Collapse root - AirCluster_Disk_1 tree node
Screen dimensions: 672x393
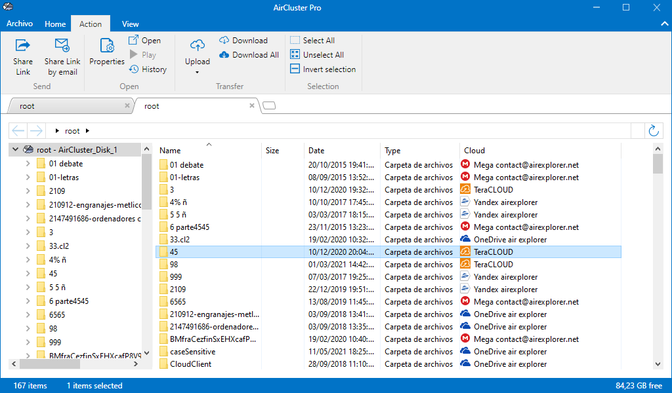tap(16, 150)
